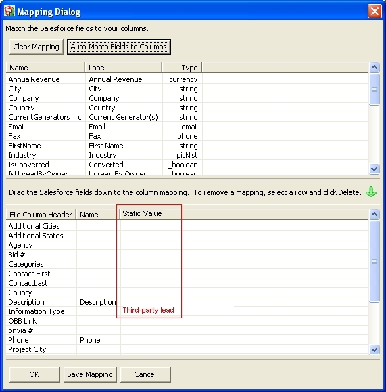This screenshot has width=386, height=392.
Task: Select the Information Type row
Action: [x=187, y=311]
